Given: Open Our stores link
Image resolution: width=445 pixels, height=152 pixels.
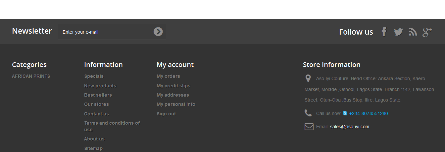Looking at the screenshot, I should coord(96,104).
